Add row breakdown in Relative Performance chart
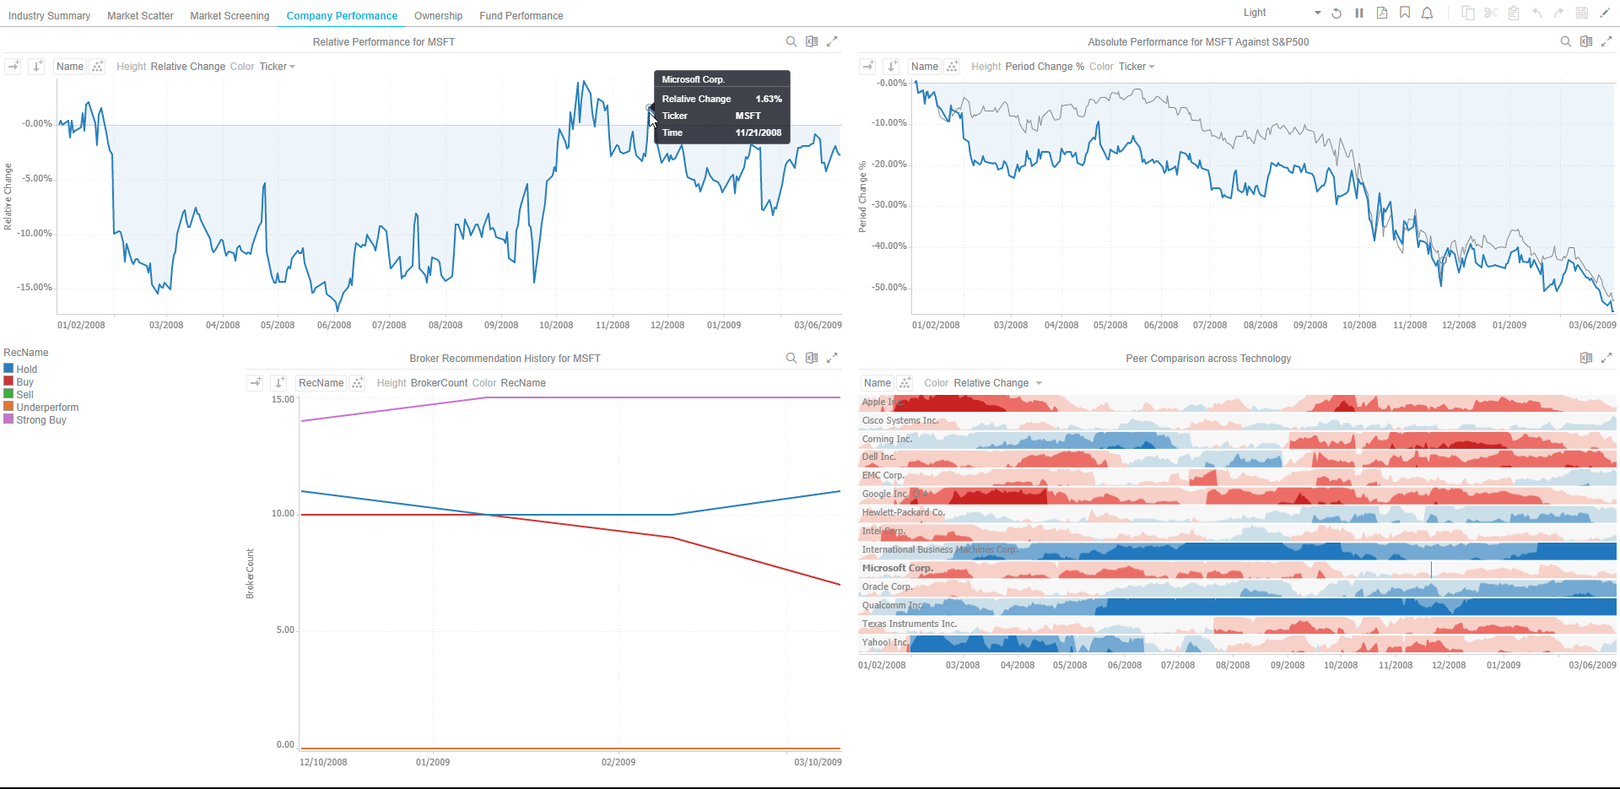1620x789 pixels. (36, 66)
